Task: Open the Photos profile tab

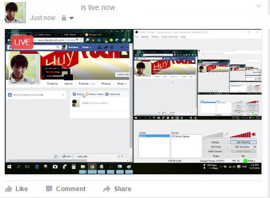Action: tap(106, 83)
